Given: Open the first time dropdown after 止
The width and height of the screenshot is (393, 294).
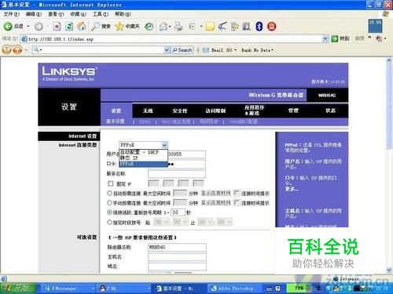Looking at the screenshot, I should 206,222.
